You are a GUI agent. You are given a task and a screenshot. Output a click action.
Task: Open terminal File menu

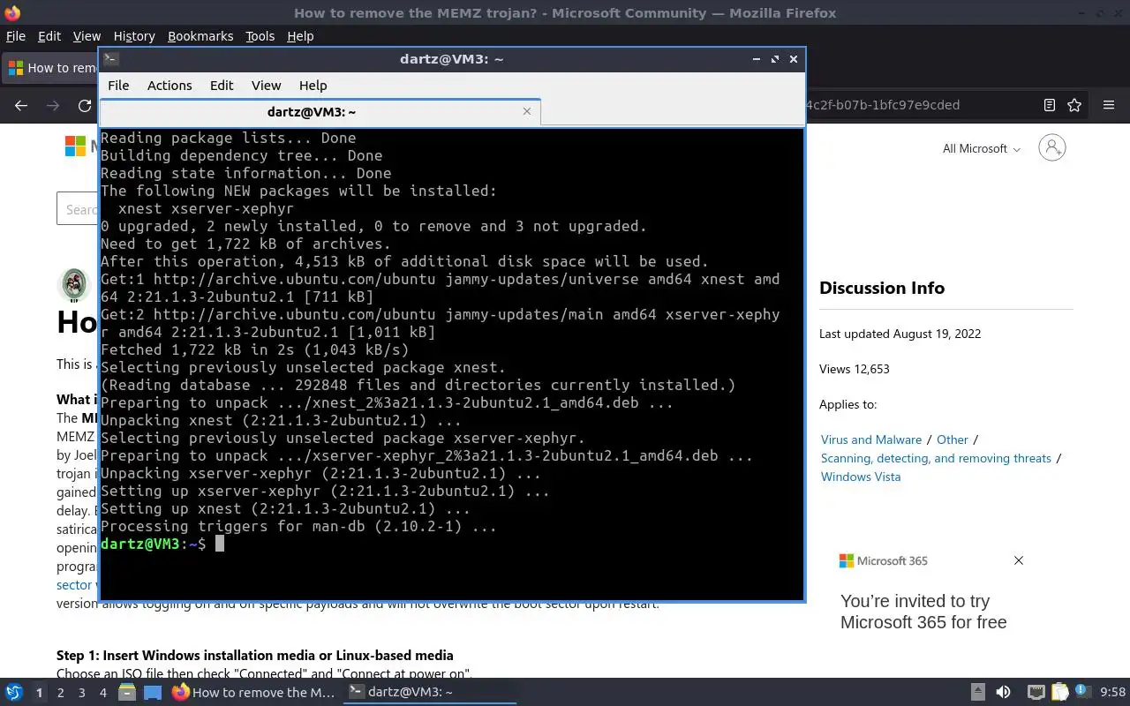[x=118, y=86]
